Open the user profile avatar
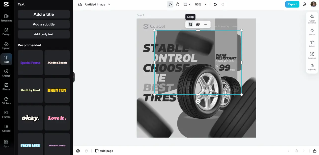 (x=313, y=4)
